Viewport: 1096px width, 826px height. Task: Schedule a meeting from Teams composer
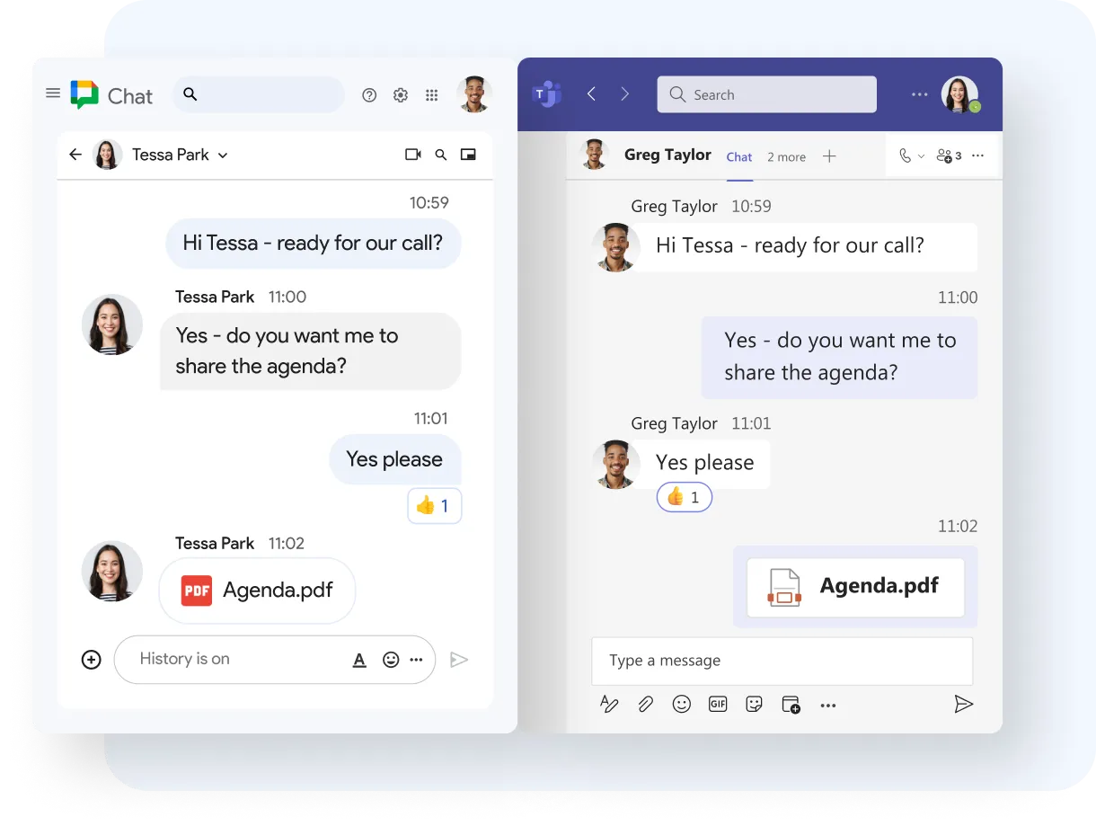tap(791, 705)
